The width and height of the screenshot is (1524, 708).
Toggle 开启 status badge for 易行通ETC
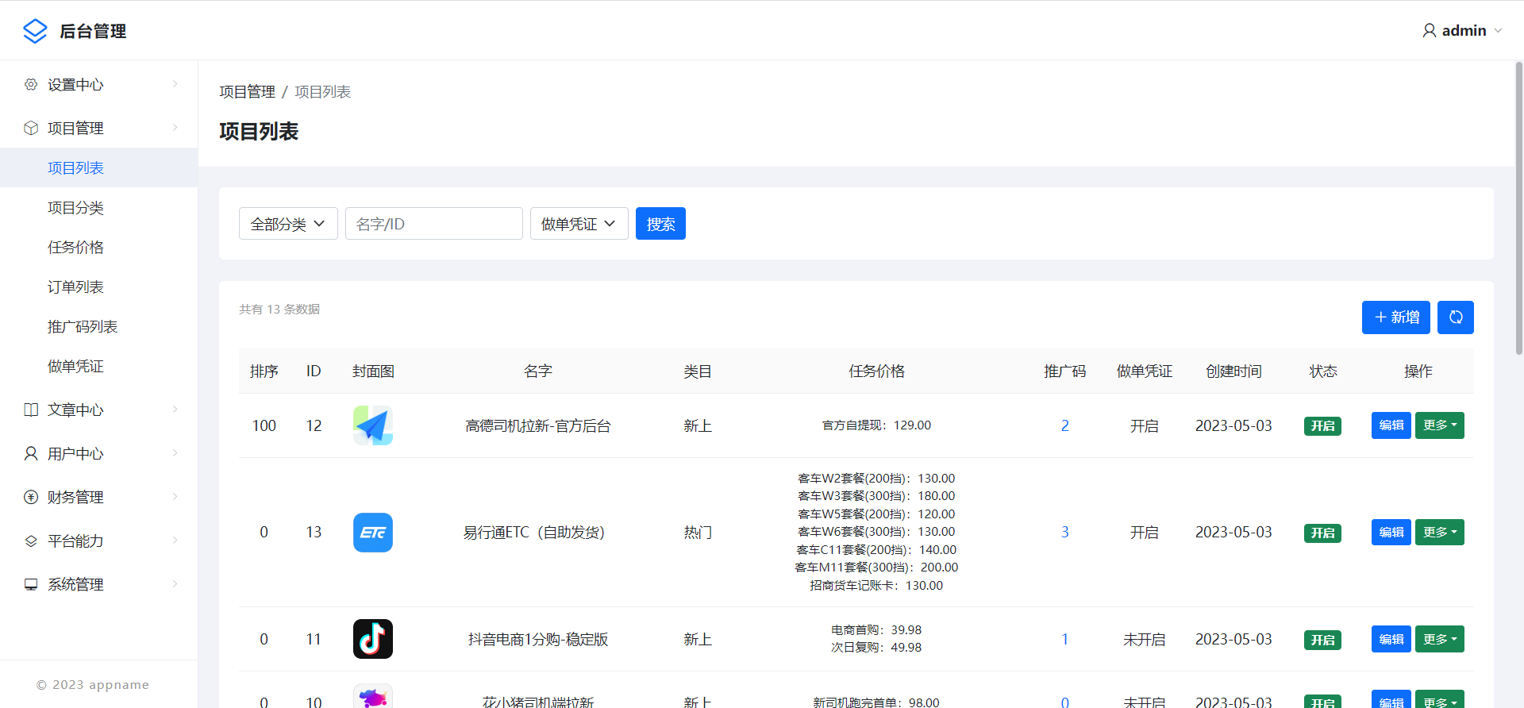[1322, 533]
